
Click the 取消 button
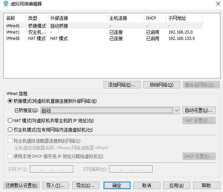[147, 185]
